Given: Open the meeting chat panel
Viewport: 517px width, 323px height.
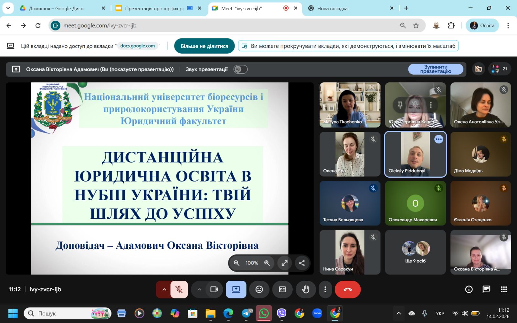Looking at the screenshot, I should point(486,289).
